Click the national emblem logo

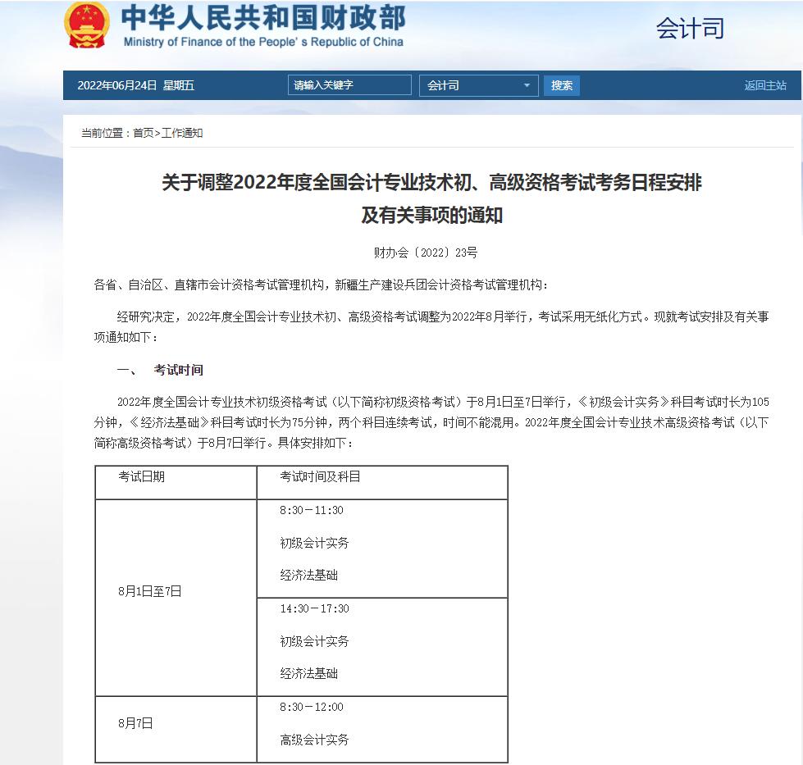coord(87,25)
